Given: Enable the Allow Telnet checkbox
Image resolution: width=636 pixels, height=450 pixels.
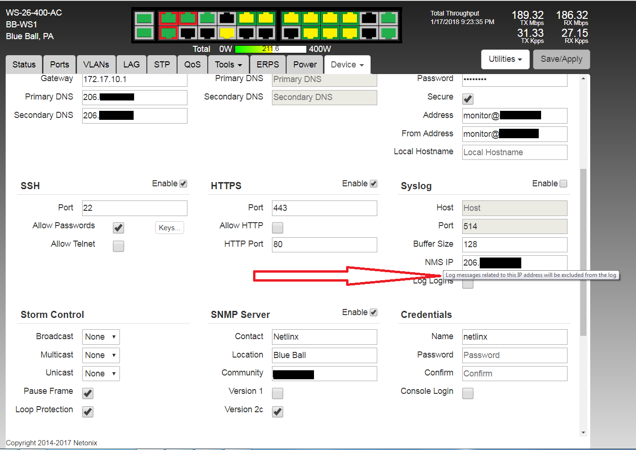Looking at the screenshot, I should 119,246.
